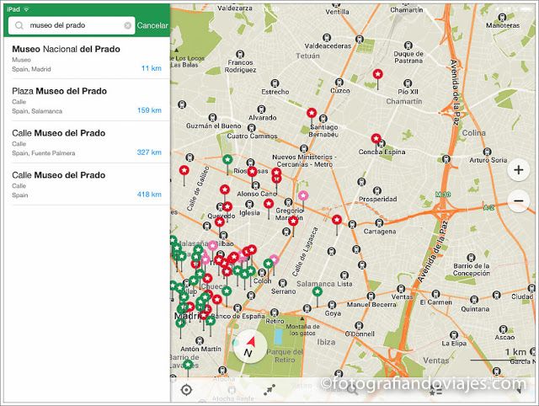Tap the Ventilla metro station icon
The width and height of the screenshot is (539, 406).
coord(336,5)
